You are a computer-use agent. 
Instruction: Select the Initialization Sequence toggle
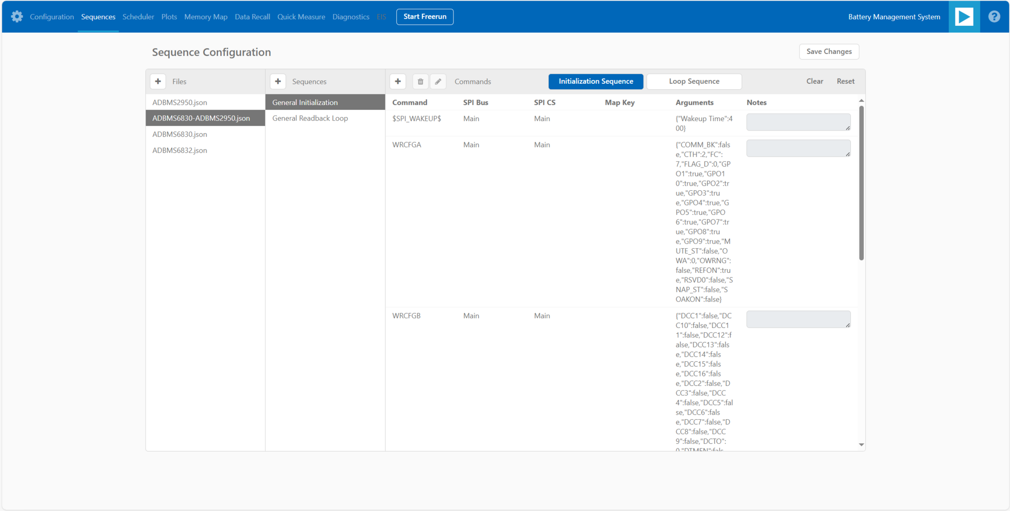click(x=595, y=81)
